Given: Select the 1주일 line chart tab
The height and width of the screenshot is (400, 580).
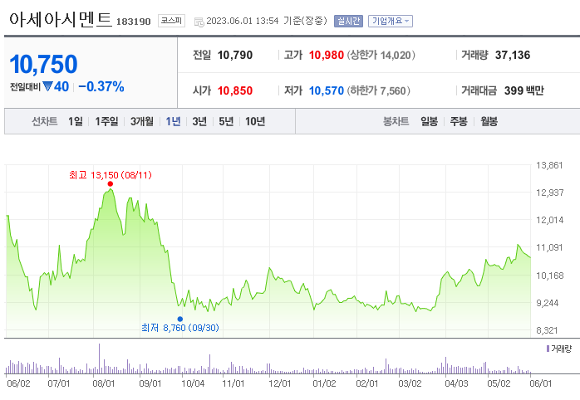Looking at the screenshot, I should coord(106,121).
